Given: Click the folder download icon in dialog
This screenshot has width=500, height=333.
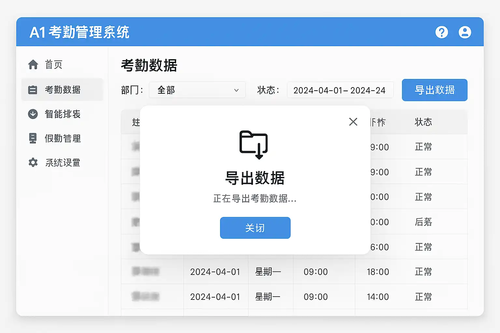Looking at the screenshot, I should [254, 145].
